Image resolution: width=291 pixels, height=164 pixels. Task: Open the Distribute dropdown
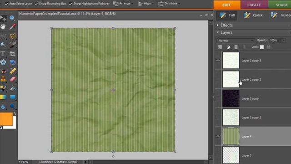(169, 4)
